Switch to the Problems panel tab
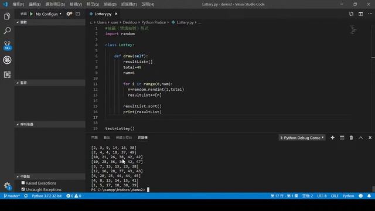The image size is (375, 211). 94,138
